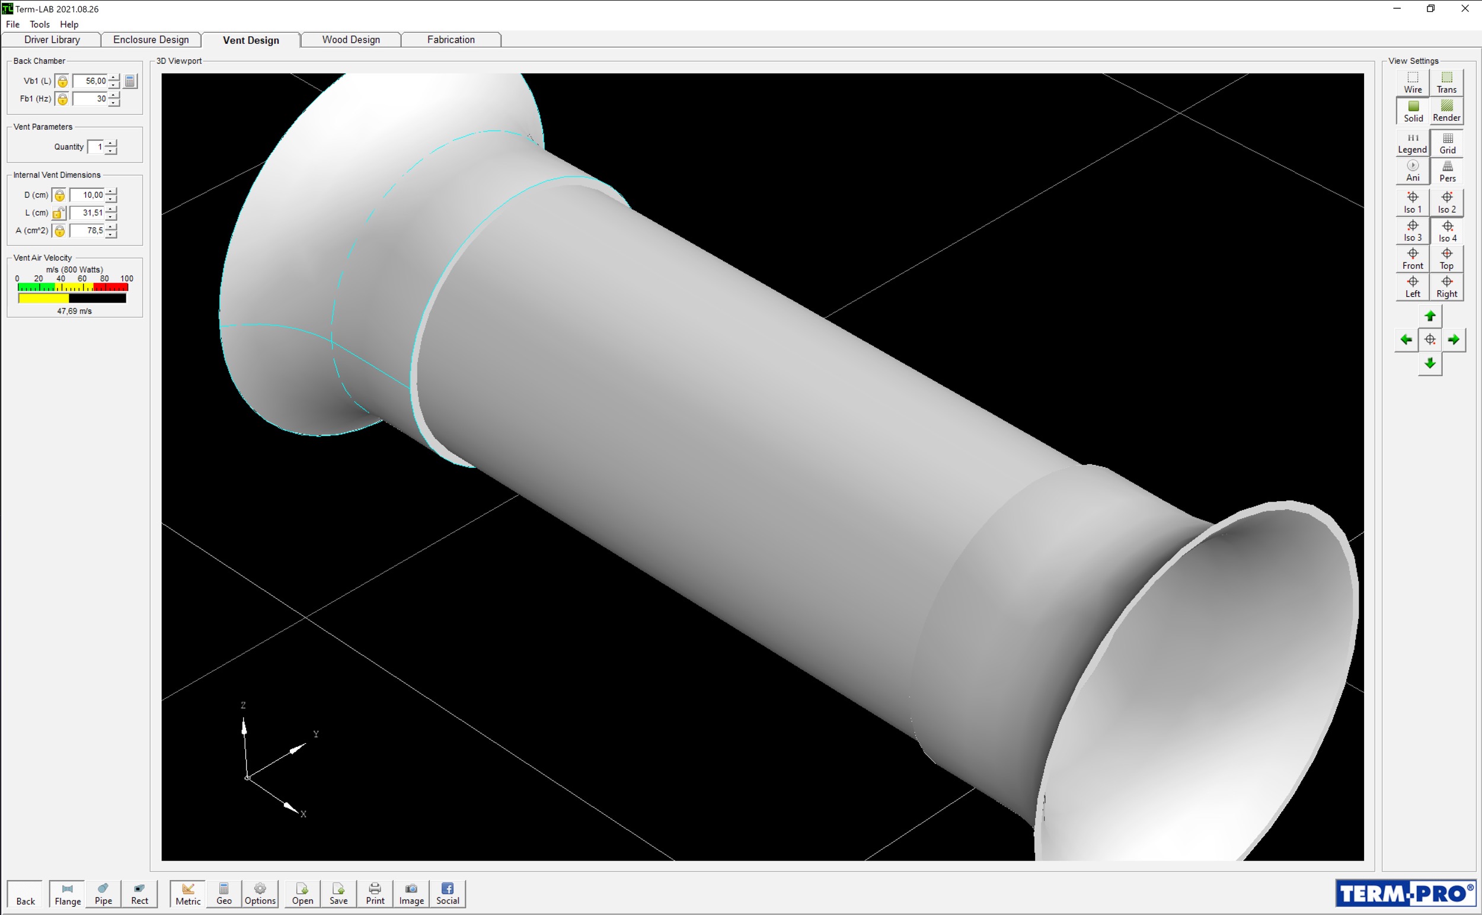
Task: Toggle the lock for Vb1 (L)
Action: pyautogui.click(x=62, y=81)
